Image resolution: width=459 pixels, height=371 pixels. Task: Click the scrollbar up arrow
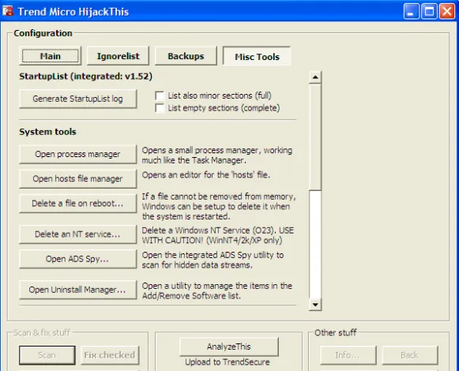pyautogui.click(x=315, y=77)
